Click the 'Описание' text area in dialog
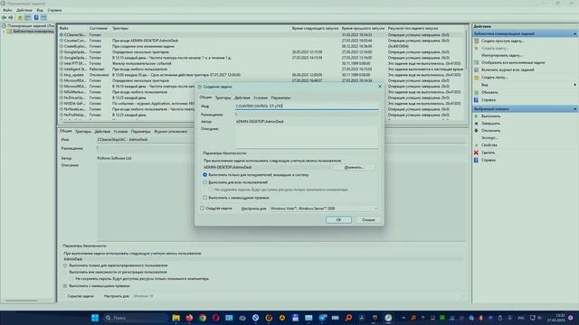The width and height of the screenshot is (579, 325). [307, 137]
